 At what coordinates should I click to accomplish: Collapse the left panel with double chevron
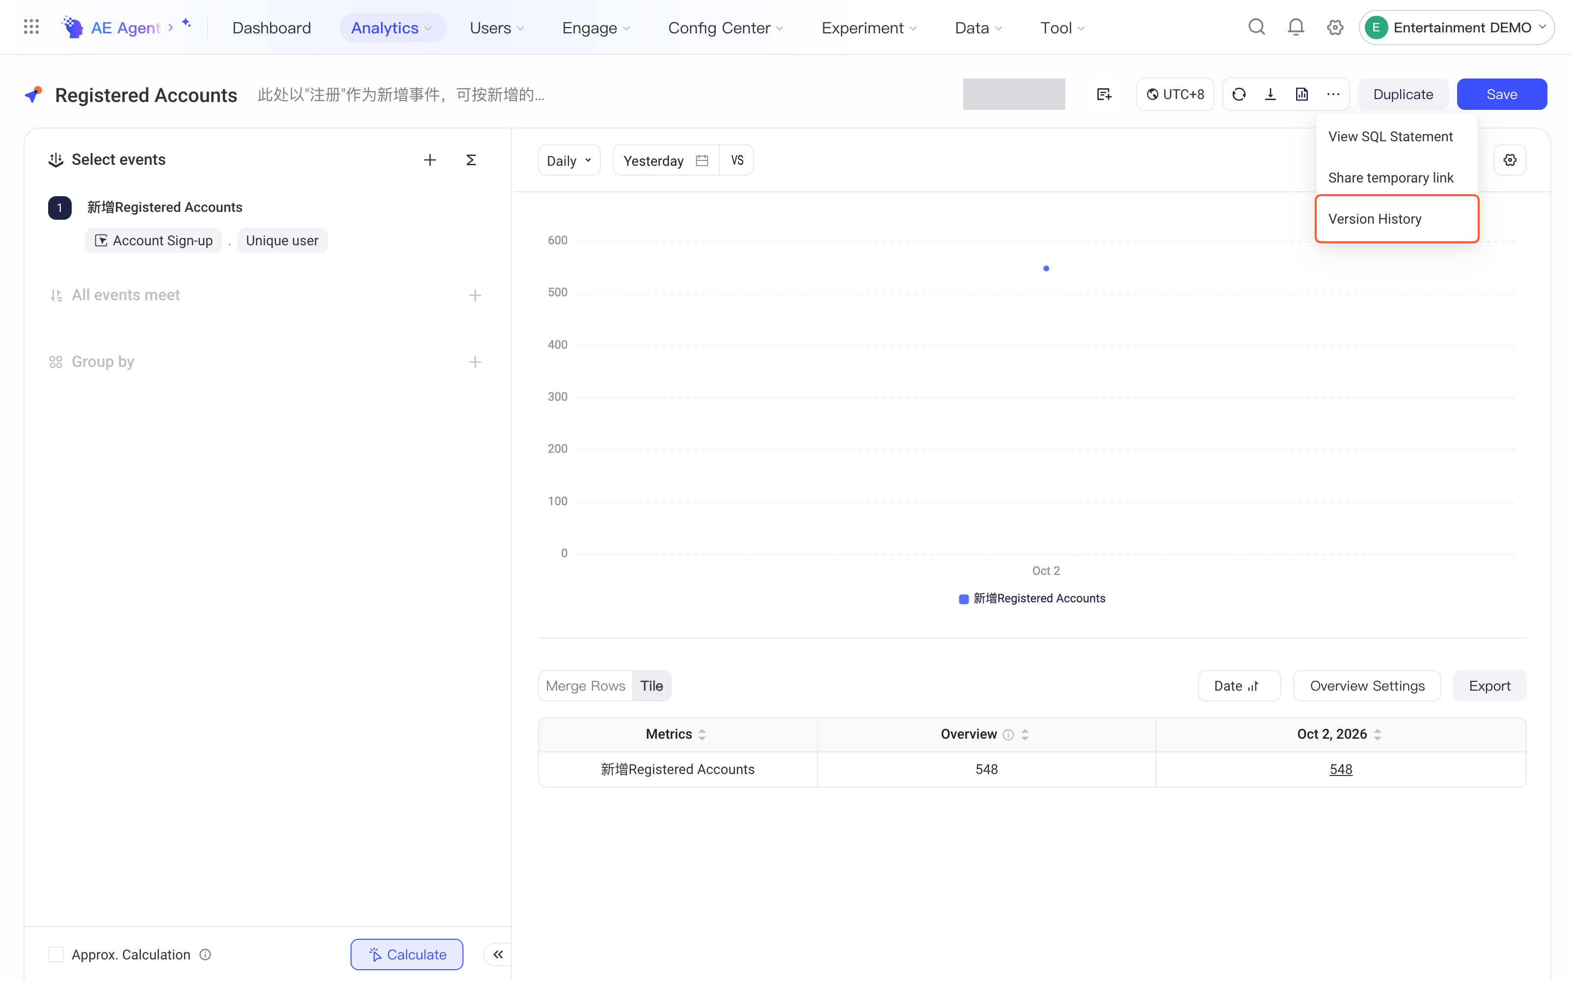tap(498, 954)
